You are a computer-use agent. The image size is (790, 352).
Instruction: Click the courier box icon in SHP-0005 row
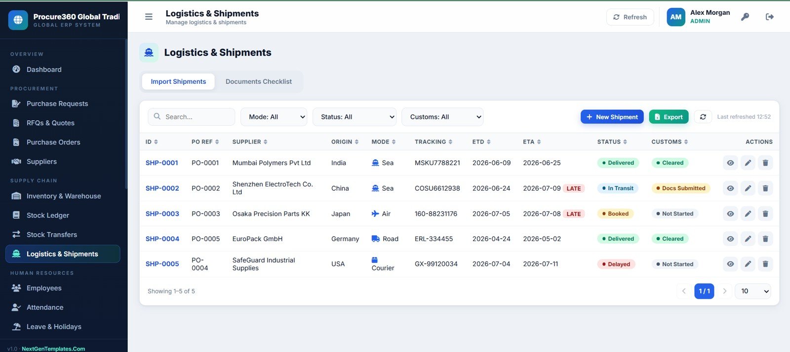pyautogui.click(x=375, y=260)
